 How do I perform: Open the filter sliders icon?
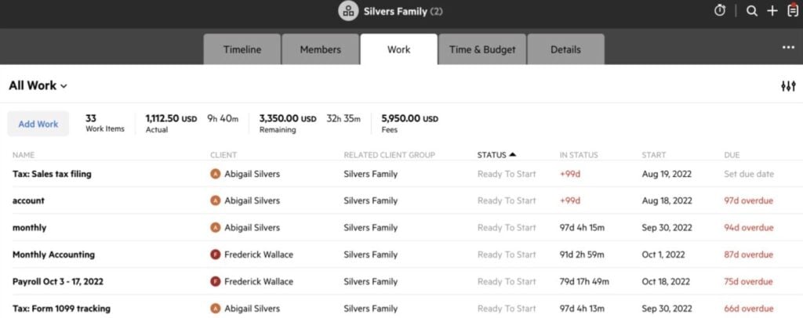click(788, 86)
